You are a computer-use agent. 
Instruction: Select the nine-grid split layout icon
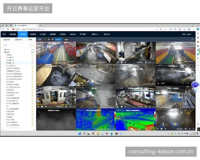pos(52,40)
